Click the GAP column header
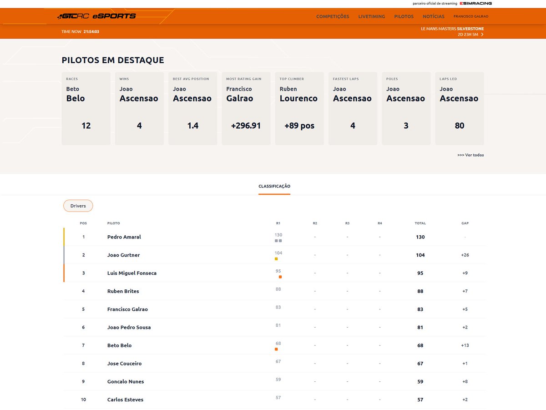 pyautogui.click(x=465, y=223)
